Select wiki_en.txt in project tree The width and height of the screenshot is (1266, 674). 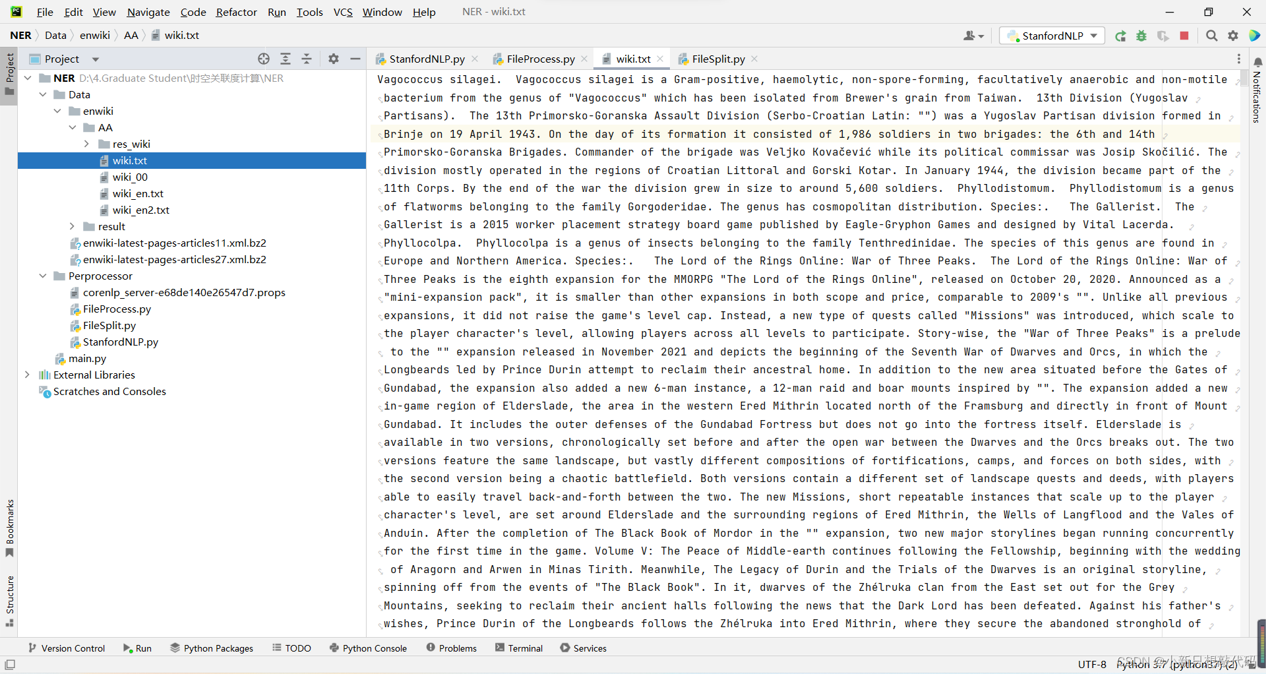tap(138, 193)
